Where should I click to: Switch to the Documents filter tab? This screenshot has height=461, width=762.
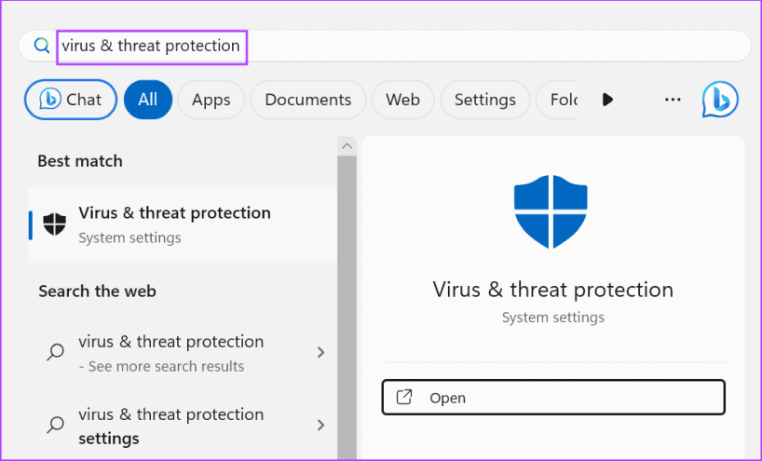click(x=307, y=100)
